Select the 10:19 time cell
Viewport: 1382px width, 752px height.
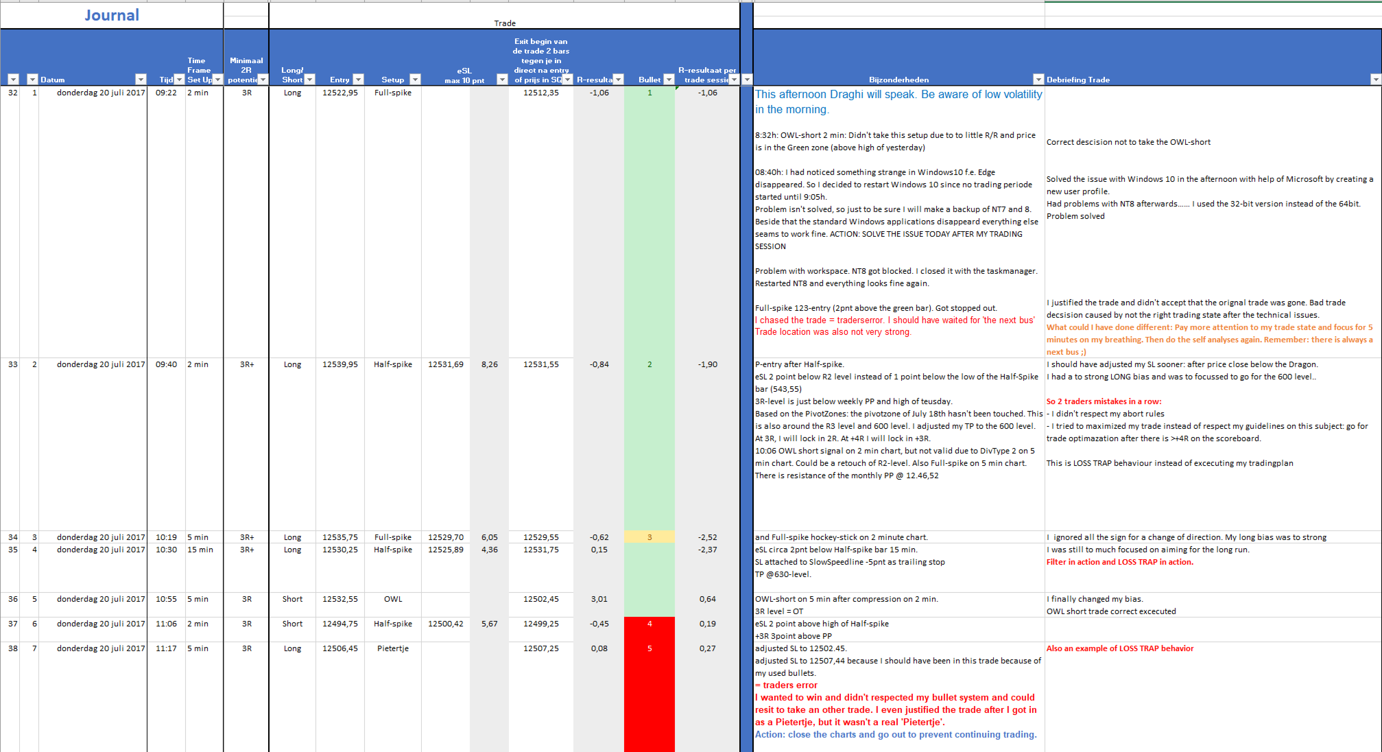[166, 537]
